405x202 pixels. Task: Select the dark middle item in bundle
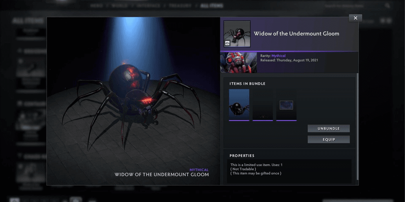click(x=263, y=105)
